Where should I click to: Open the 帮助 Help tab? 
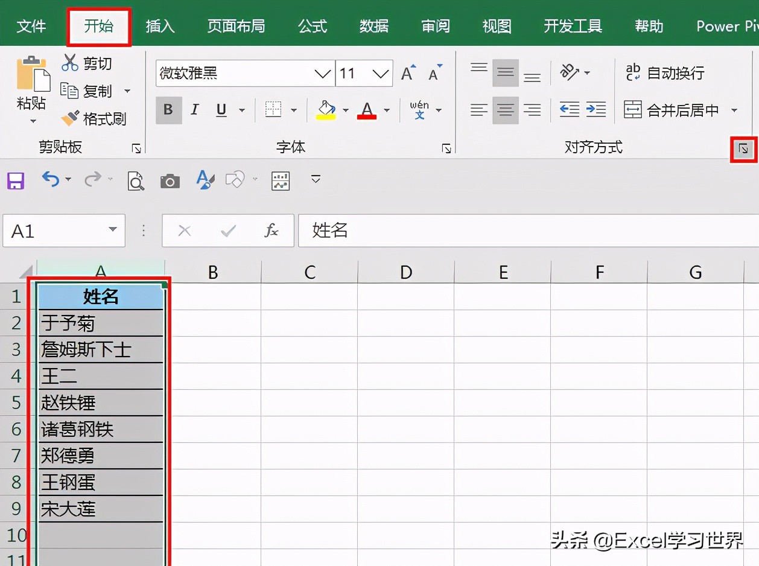[x=649, y=26]
